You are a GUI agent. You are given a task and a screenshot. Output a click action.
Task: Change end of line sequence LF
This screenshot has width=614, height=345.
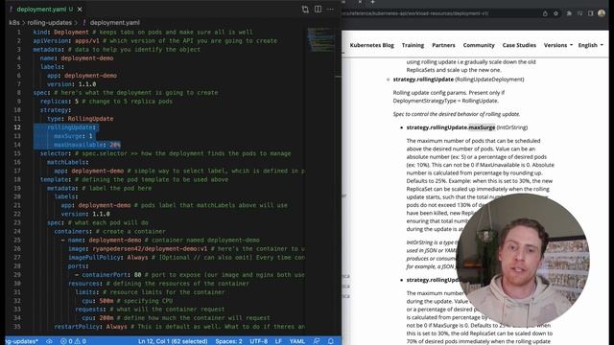point(278,341)
